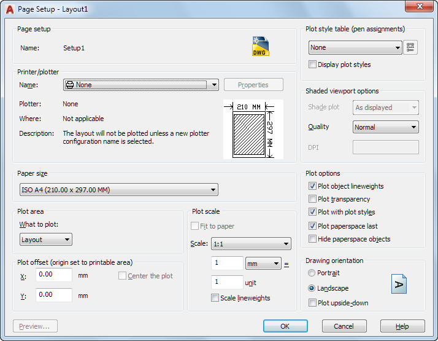438x341 pixels.
Task: Check Scale lineweights option
Action: pyautogui.click(x=215, y=298)
